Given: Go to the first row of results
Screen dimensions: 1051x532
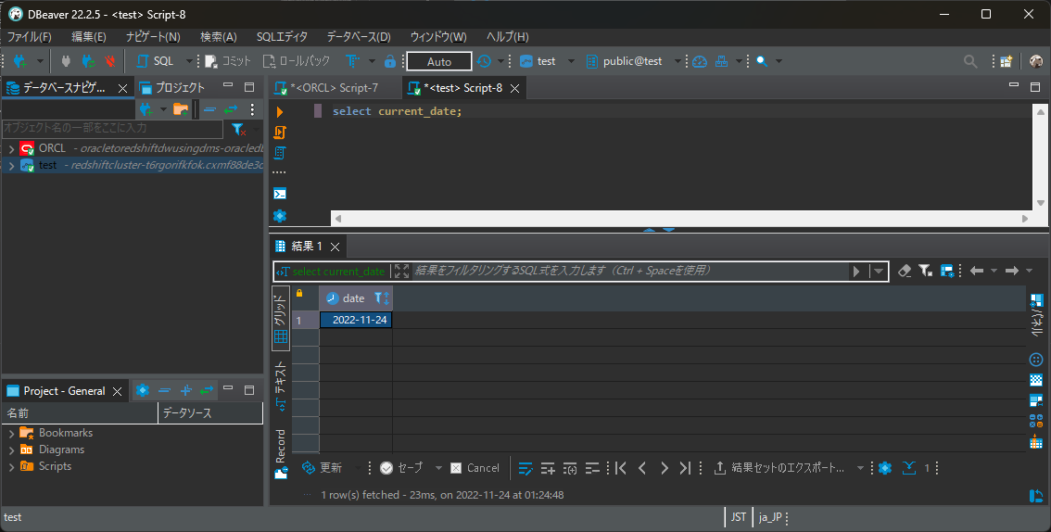Looking at the screenshot, I should pyautogui.click(x=621, y=468).
